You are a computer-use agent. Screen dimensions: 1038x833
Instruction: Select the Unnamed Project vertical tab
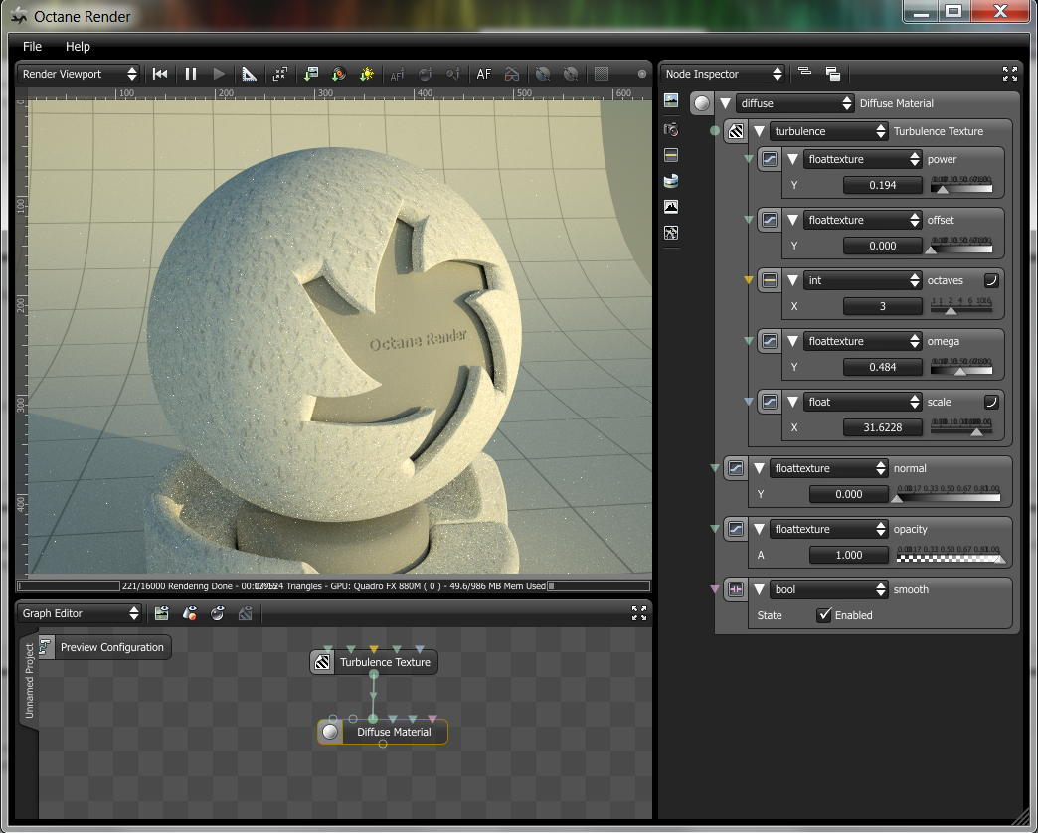point(29,680)
